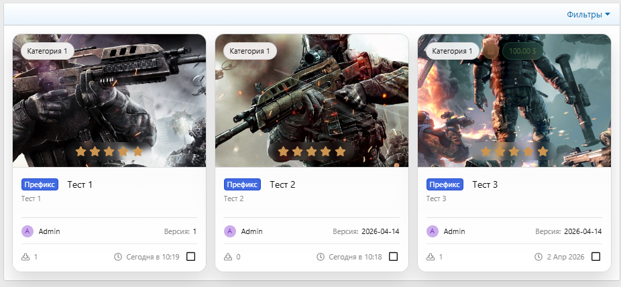The image size is (621, 287).
Task: Click the downloads icon on Тест 2
Action: tap(228, 257)
